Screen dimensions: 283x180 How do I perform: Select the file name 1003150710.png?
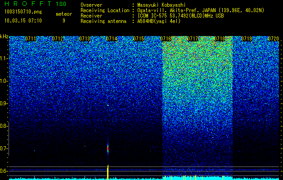pos(23,12)
